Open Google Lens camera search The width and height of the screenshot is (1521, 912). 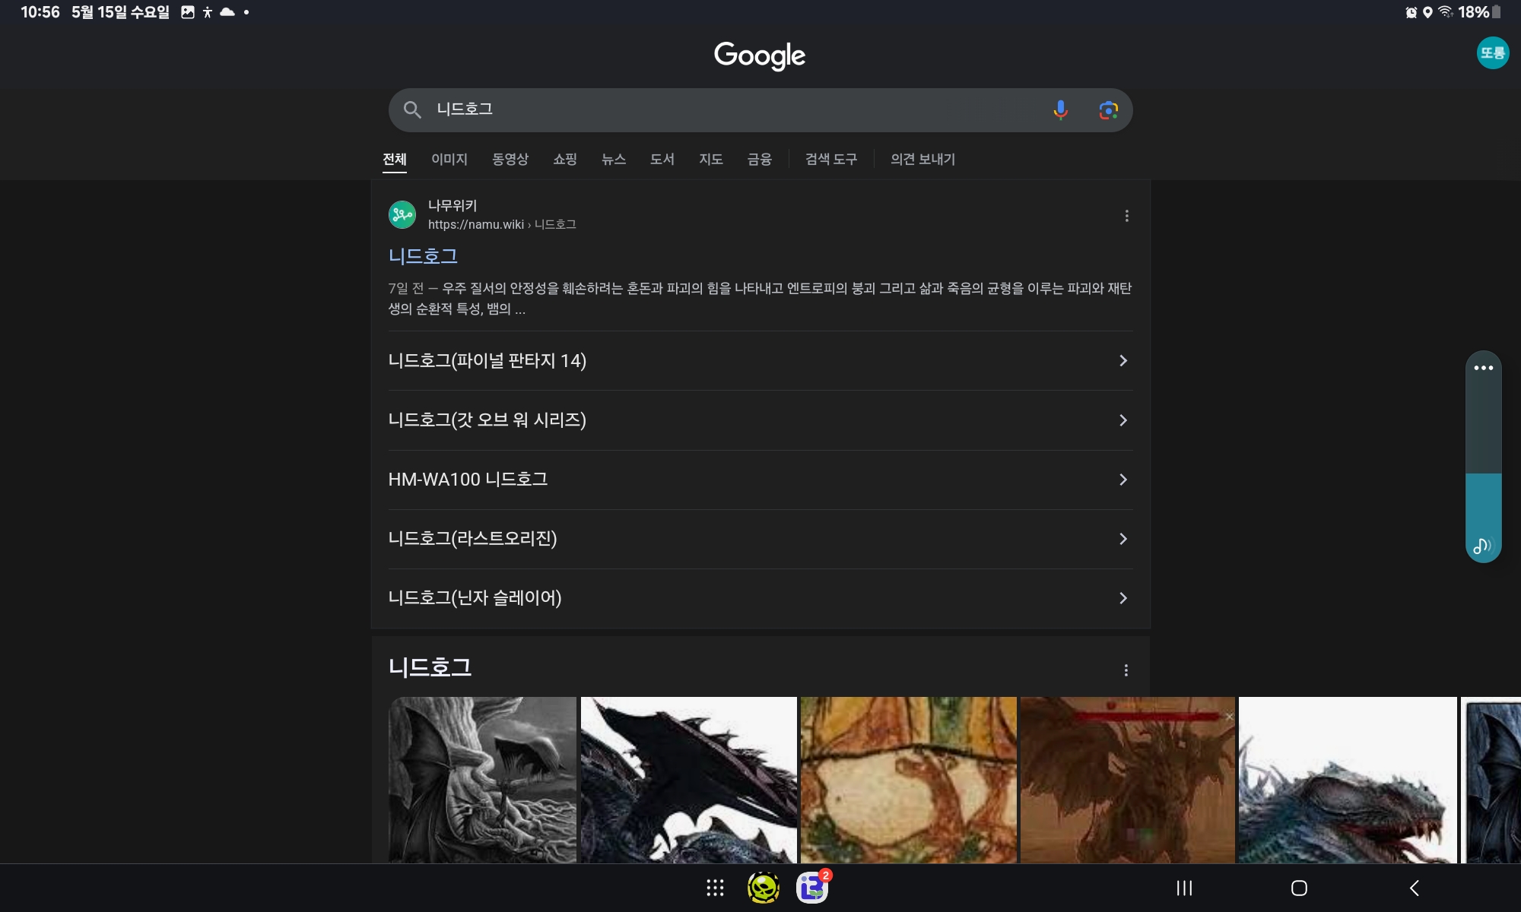click(1108, 110)
